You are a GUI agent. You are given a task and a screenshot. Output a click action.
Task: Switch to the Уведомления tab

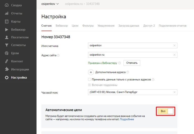click(x=106, y=26)
